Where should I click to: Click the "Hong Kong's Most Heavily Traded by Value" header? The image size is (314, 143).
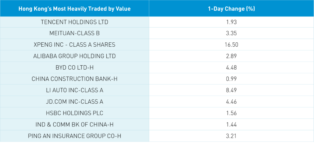(x=75, y=9)
